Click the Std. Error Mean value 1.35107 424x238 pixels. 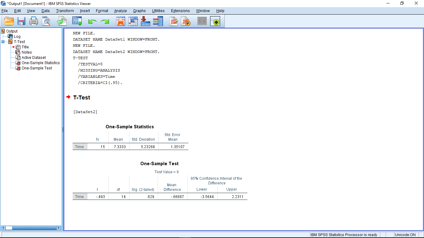click(x=178, y=147)
